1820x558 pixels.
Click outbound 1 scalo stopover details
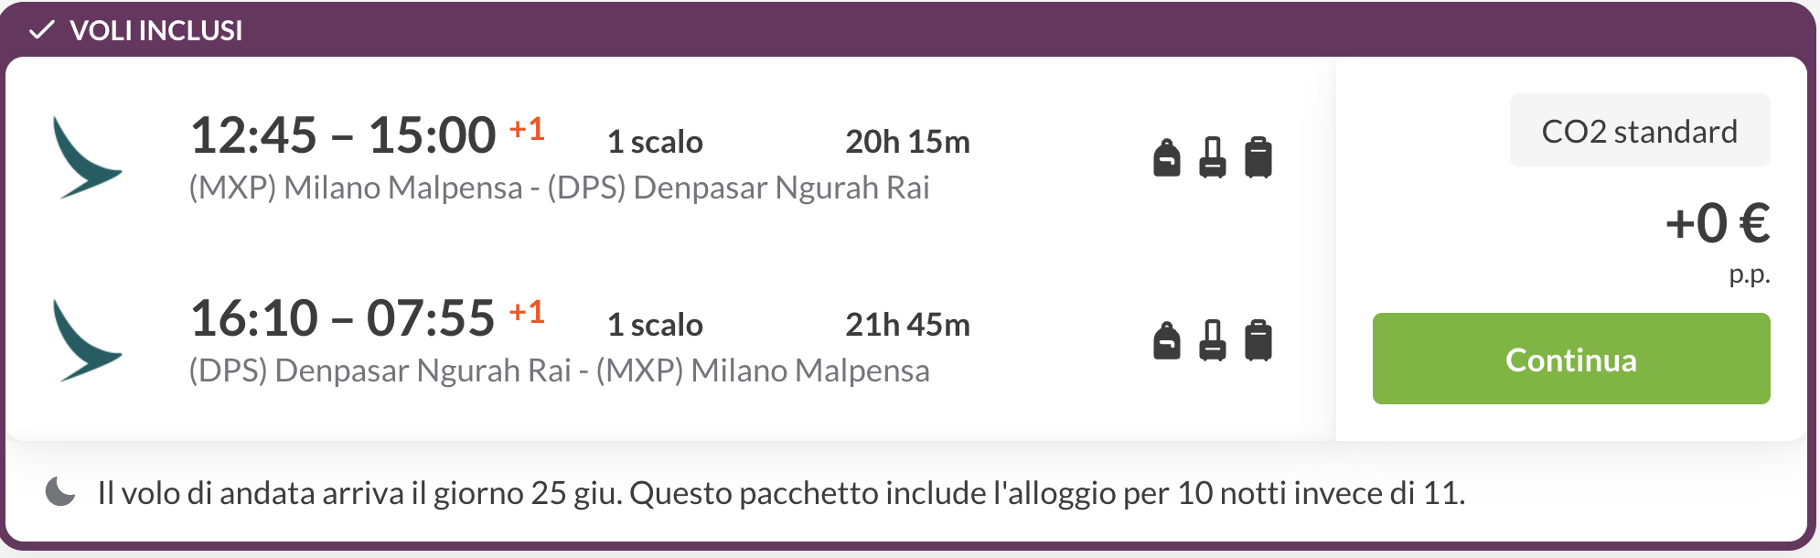click(655, 142)
